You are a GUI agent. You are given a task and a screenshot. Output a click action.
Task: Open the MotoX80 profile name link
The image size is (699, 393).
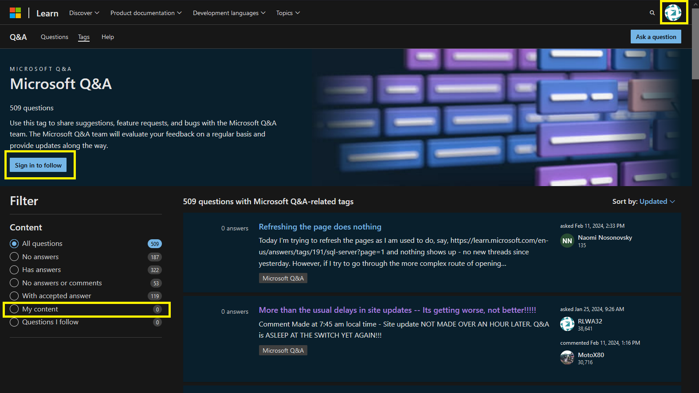point(591,355)
